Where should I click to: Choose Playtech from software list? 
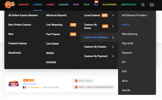(x=127, y=53)
